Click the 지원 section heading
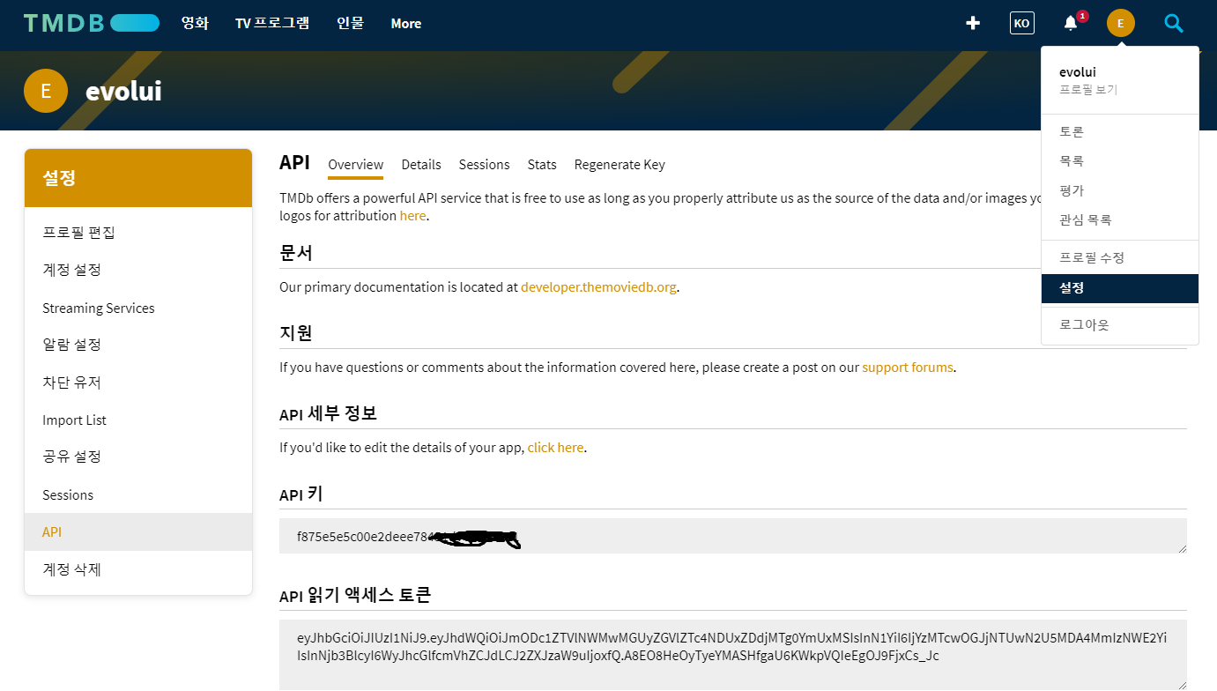Viewport: 1217px width, 691px height. click(x=296, y=333)
